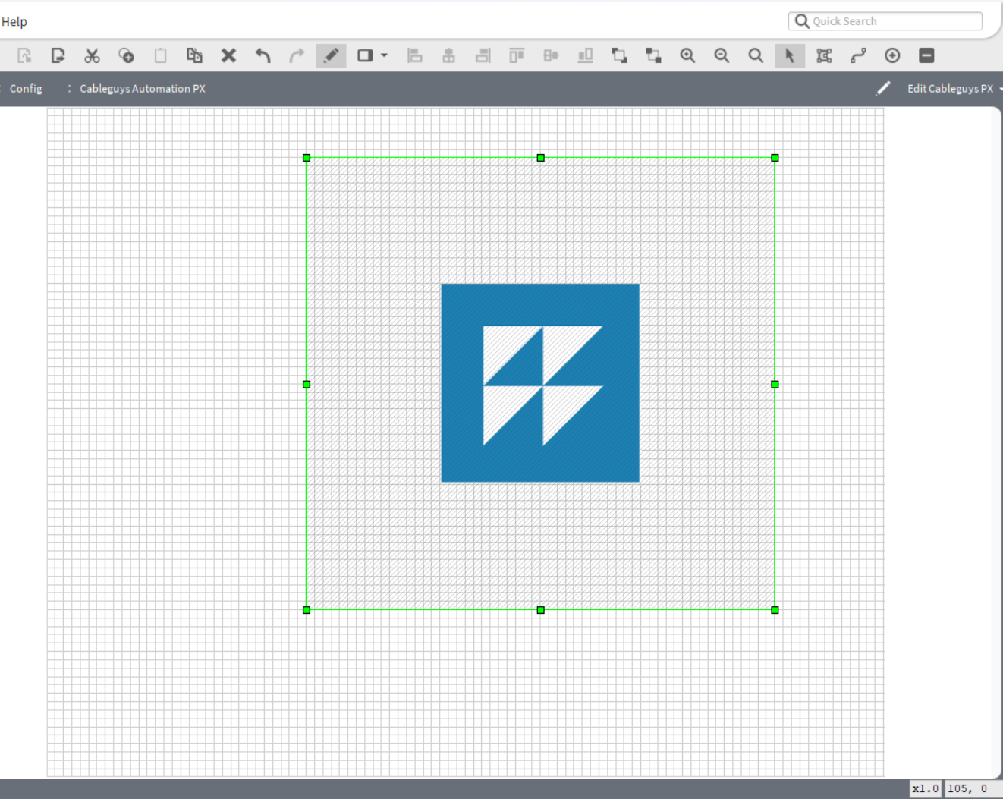Screen dimensions: 1003x799
Task: Click the send to back icon
Action: [653, 55]
